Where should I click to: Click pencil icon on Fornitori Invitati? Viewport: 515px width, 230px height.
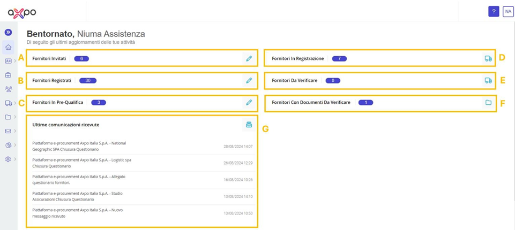(249, 59)
